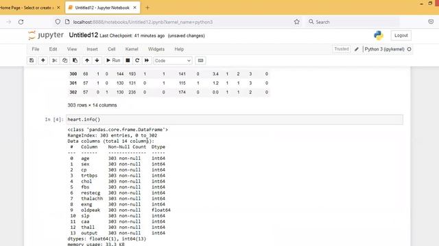
Task: Click row index 301 in the table
Action: pyautogui.click(x=73, y=83)
